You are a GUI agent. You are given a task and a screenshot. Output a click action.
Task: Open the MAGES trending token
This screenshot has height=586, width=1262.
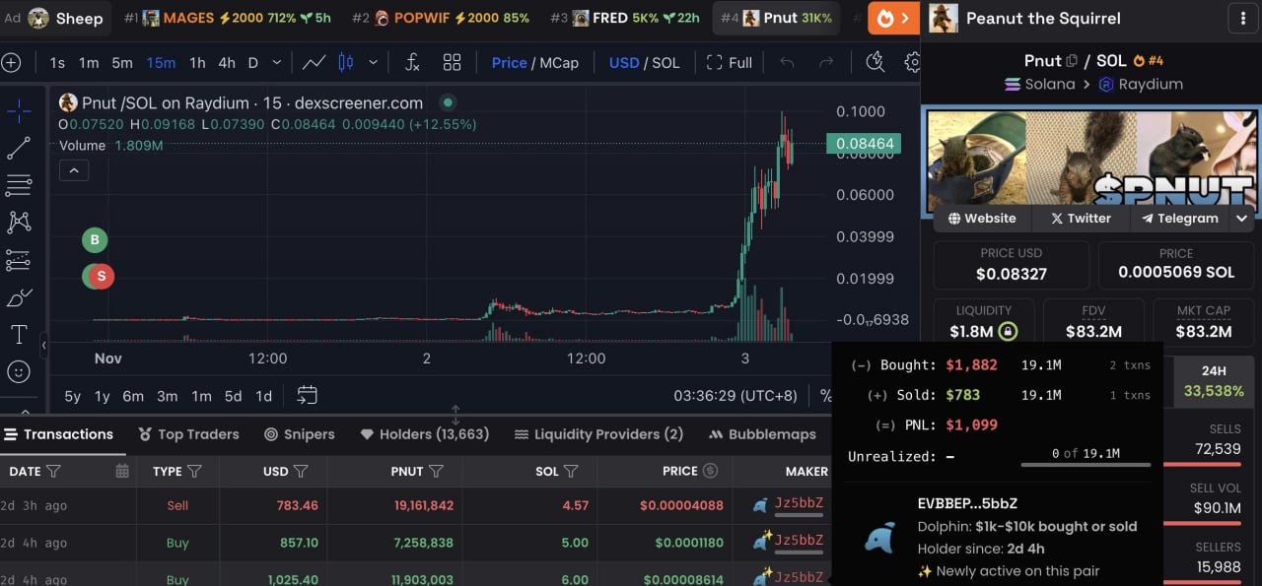228,18
